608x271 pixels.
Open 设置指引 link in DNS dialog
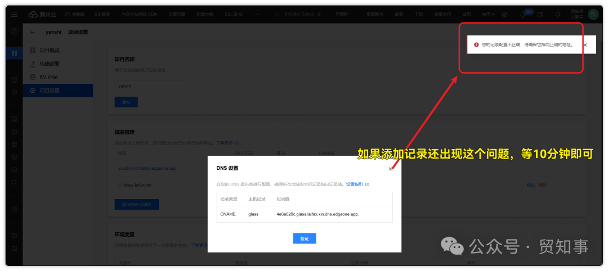357,184
